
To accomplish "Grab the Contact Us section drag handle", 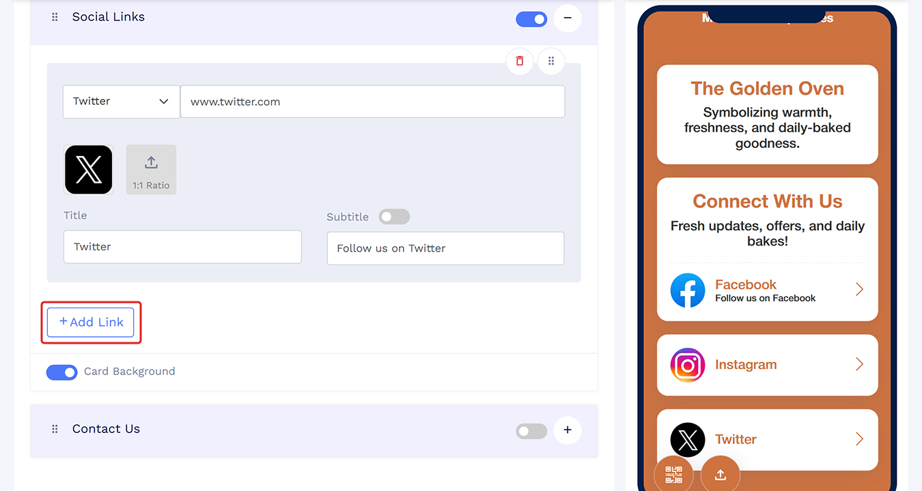I will pyautogui.click(x=55, y=429).
